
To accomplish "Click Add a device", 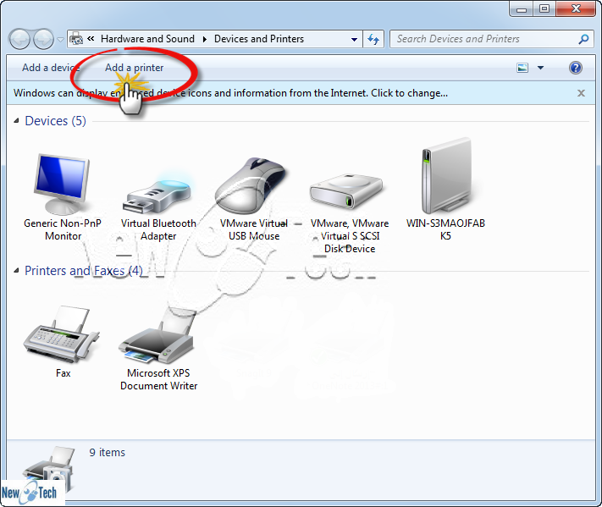I will 50,68.
